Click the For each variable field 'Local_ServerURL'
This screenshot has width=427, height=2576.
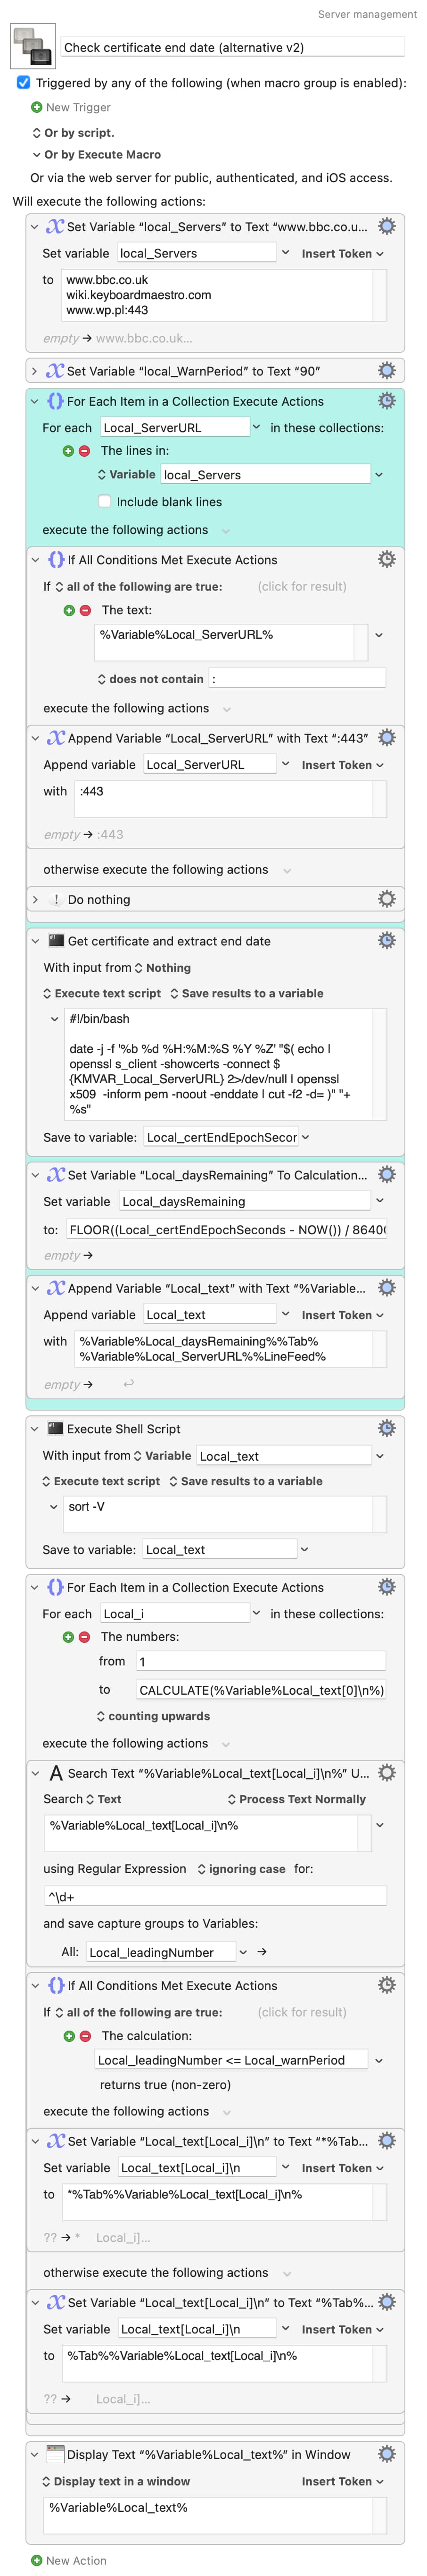(174, 427)
